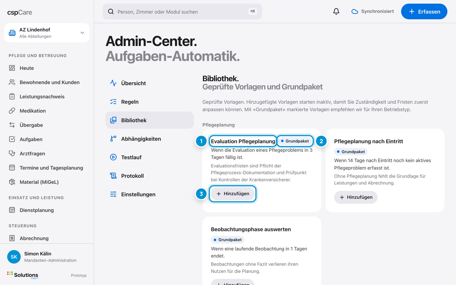Image resolution: width=456 pixels, height=285 pixels.
Task: Click the blue Erfassen button
Action: (x=424, y=11)
